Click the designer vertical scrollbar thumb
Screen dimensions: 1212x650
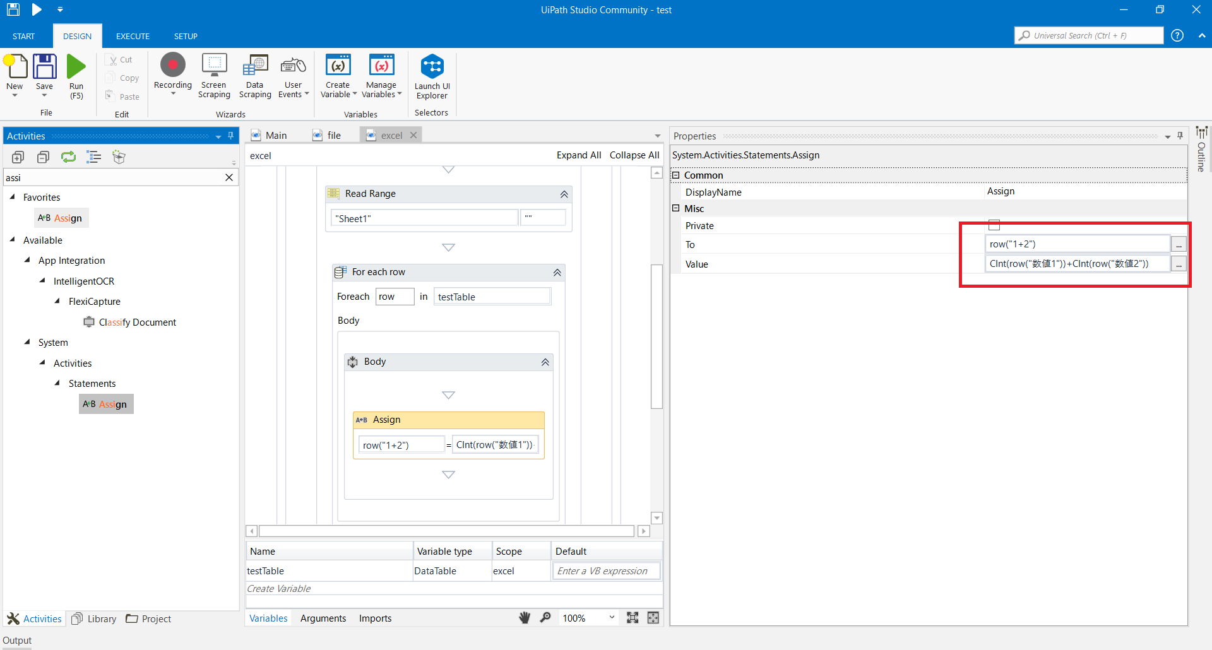click(x=656, y=336)
